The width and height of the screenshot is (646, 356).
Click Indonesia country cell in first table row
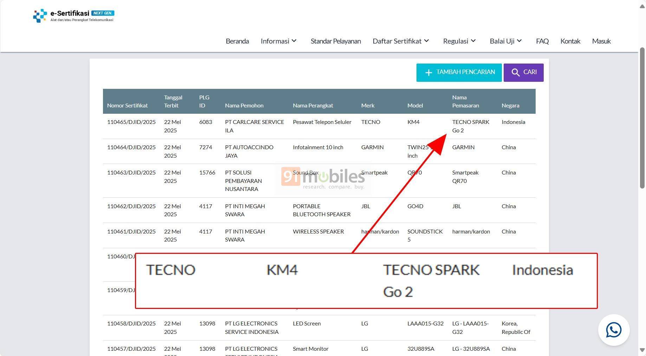point(513,122)
